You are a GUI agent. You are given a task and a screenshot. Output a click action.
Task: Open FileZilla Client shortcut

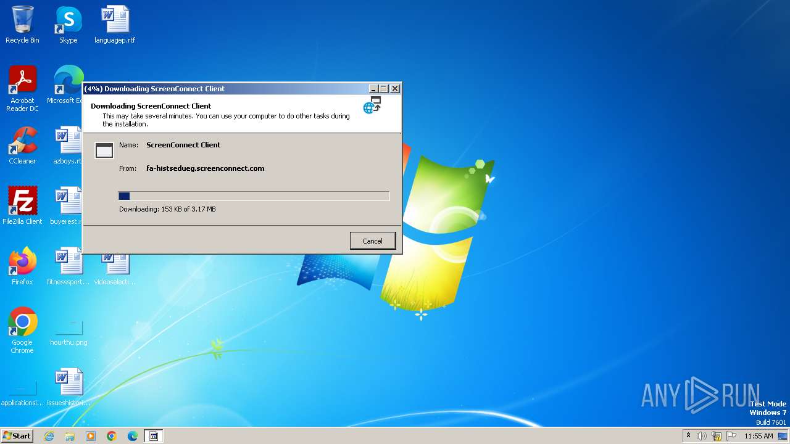pos(22,205)
